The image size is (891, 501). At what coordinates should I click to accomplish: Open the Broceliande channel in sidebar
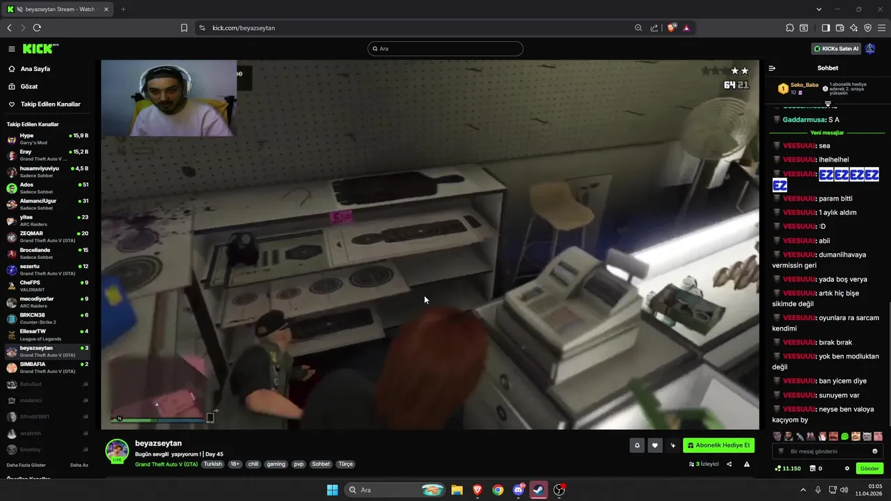pyautogui.click(x=47, y=253)
